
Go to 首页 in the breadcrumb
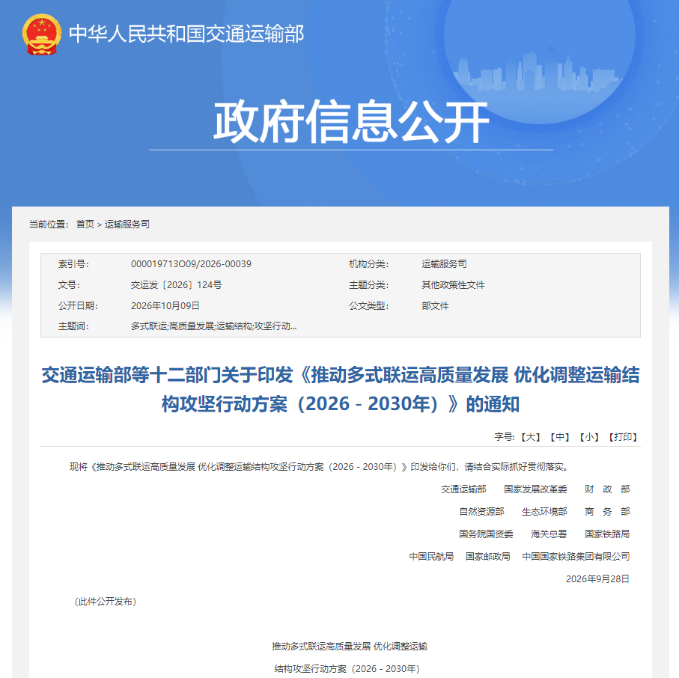coord(85,225)
